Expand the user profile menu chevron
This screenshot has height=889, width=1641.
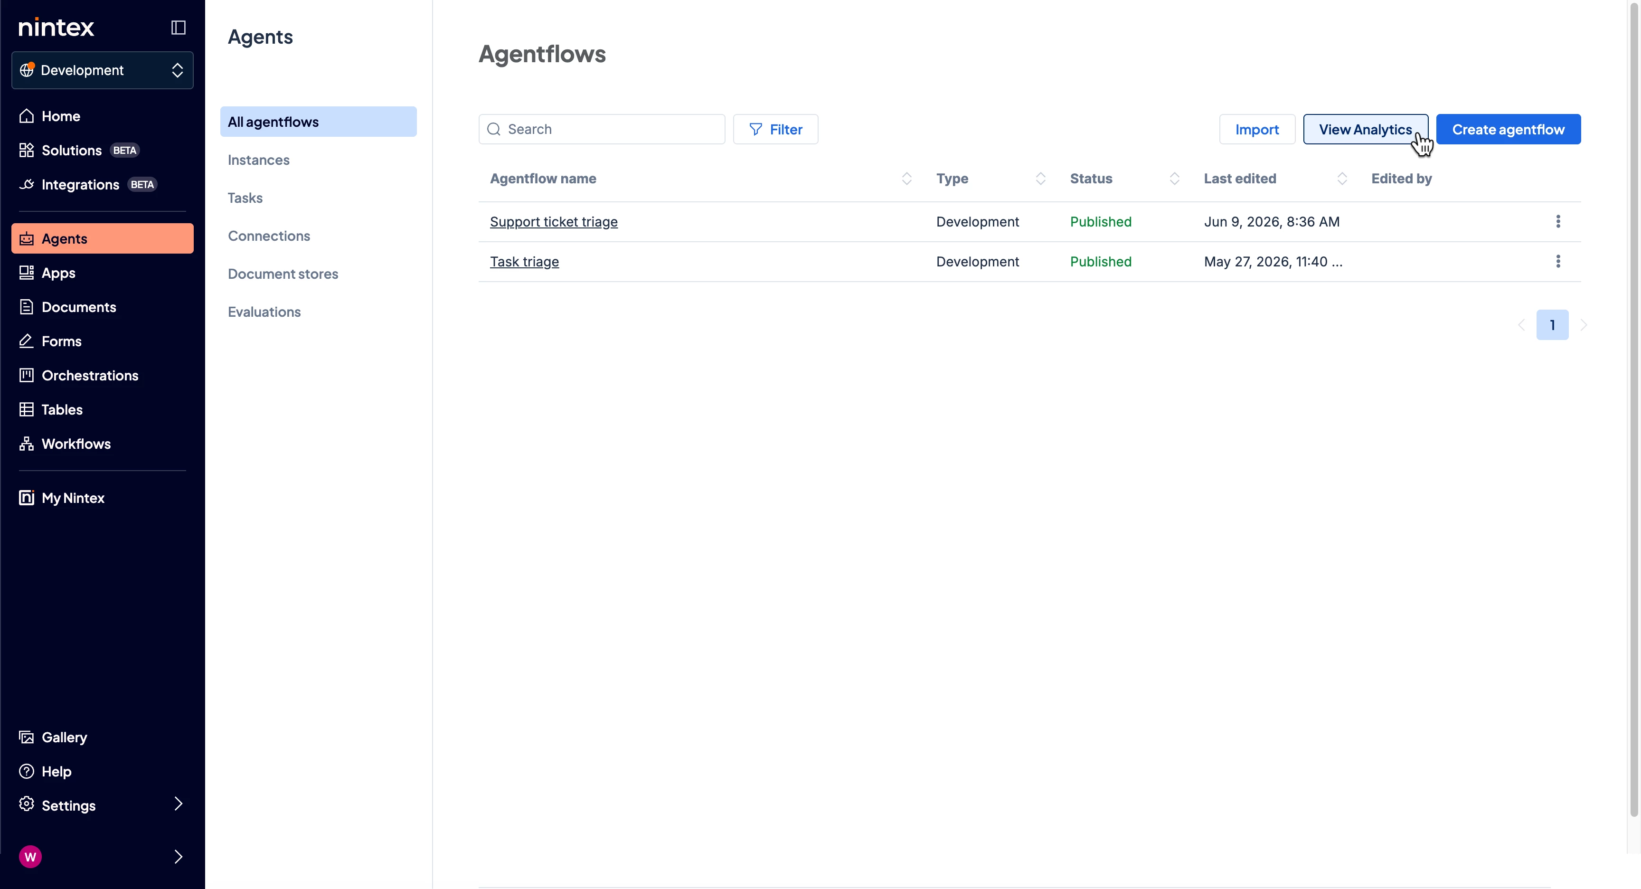(179, 857)
